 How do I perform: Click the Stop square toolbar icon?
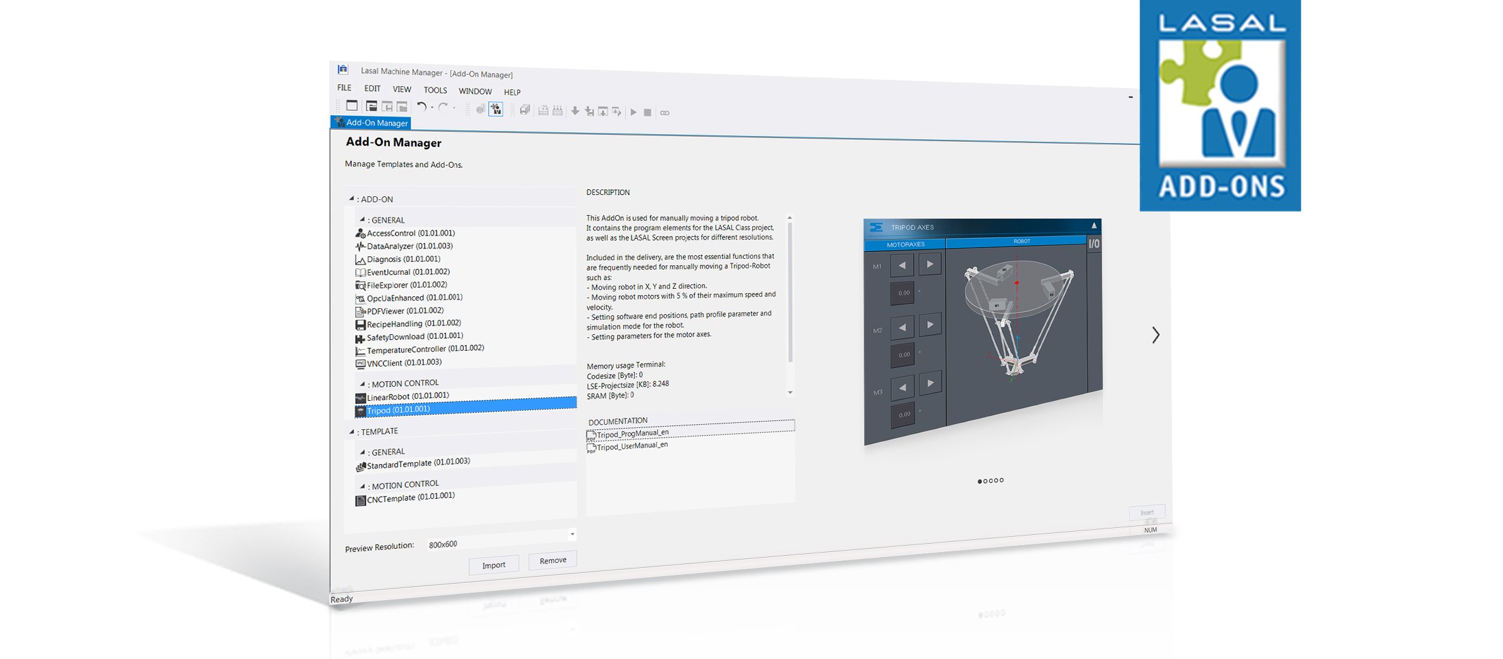click(x=647, y=113)
